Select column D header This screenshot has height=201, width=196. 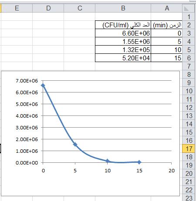pyautogui.click(x=48, y=8)
